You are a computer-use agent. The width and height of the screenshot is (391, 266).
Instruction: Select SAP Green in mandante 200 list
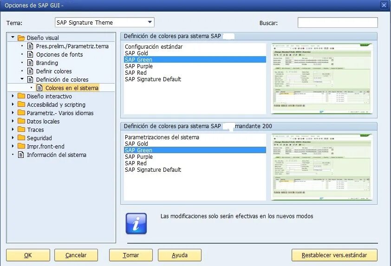[195, 150]
